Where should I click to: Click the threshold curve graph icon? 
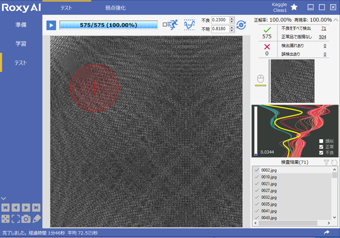tap(189, 25)
